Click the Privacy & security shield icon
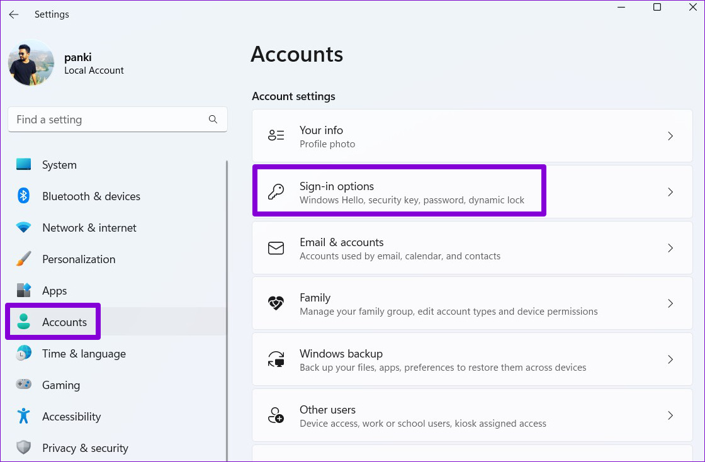This screenshot has height=462, width=705. (x=23, y=448)
